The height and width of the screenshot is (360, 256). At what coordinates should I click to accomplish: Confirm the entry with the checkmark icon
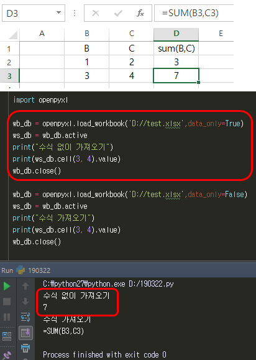(118, 13)
